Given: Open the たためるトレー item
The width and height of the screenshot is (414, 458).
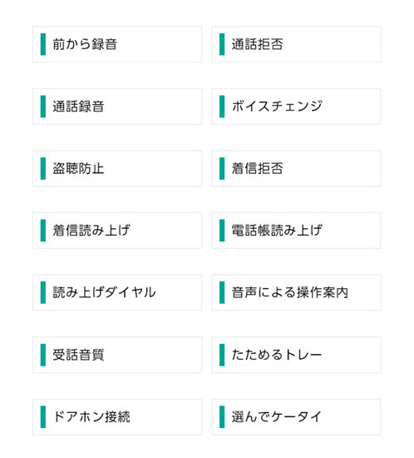Looking at the screenshot, I should 296,355.
